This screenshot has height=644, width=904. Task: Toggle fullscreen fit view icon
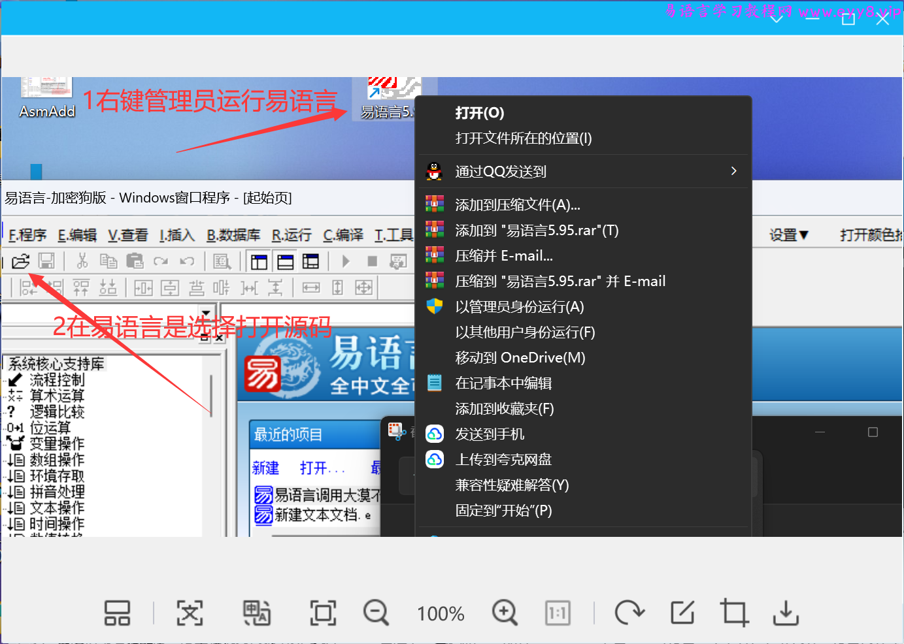323,613
